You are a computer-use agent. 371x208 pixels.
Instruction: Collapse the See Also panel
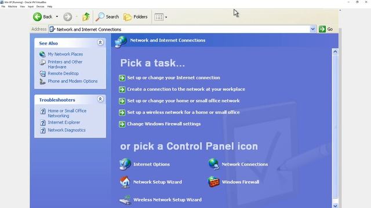100,42
